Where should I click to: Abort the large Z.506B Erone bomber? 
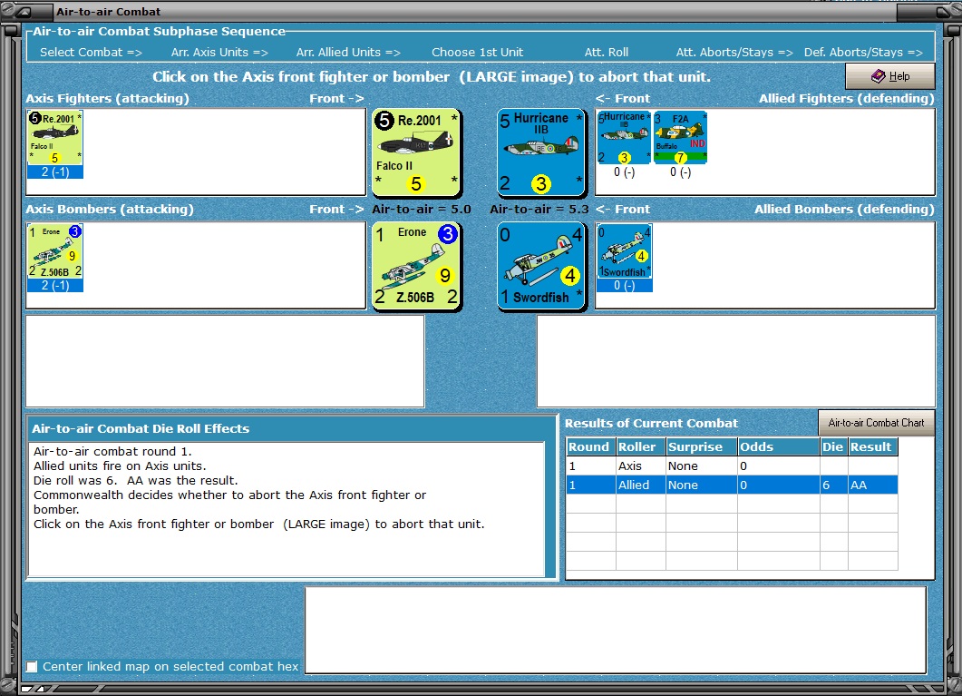point(416,266)
